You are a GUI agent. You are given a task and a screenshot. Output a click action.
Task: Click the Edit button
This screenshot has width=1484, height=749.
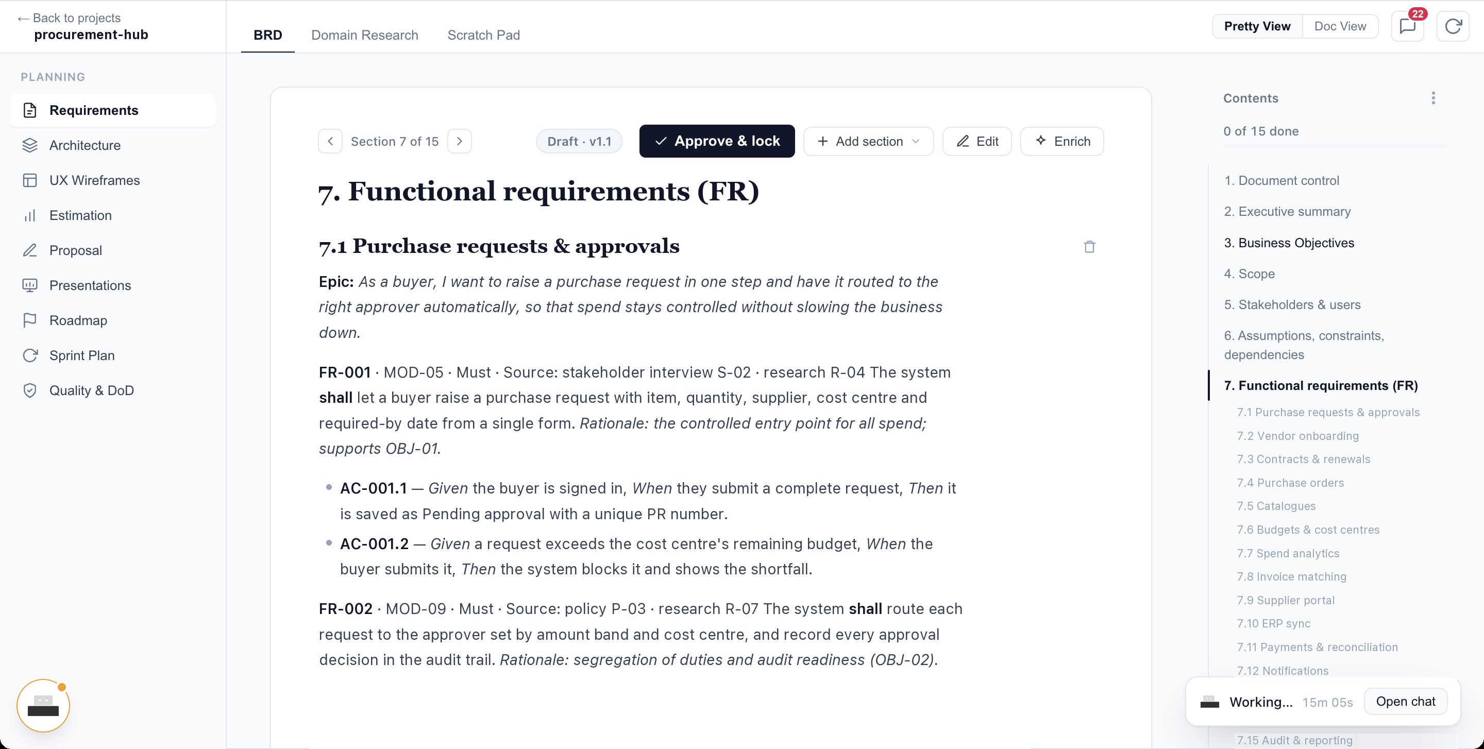point(977,141)
